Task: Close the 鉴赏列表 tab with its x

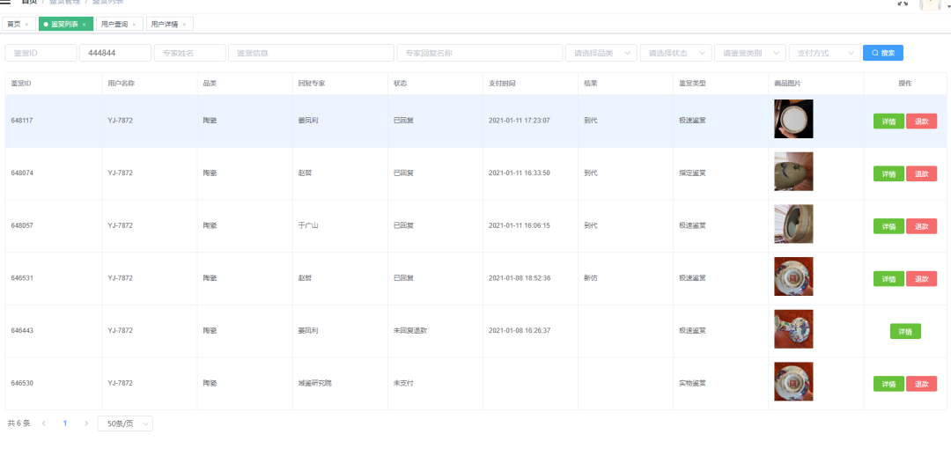Action: pos(85,25)
